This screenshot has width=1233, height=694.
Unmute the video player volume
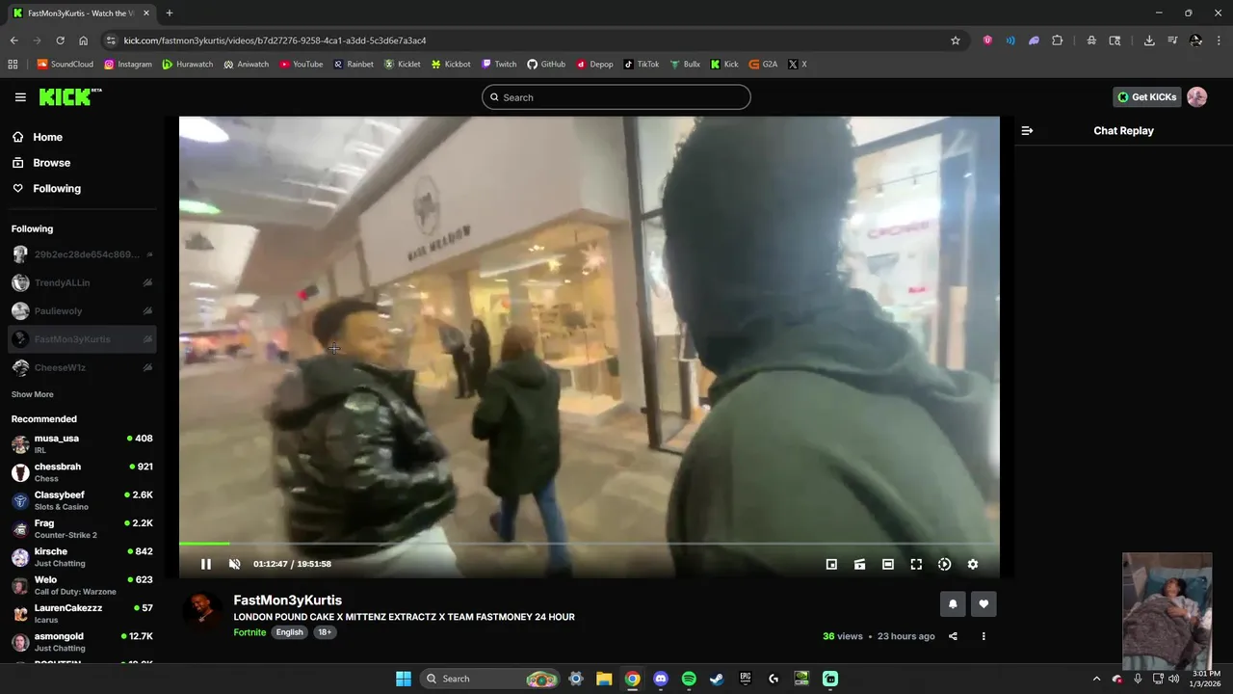click(234, 564)
